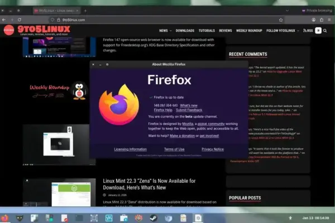Click the padlock site info icon
Screen dimensions: 335x223
click(58, 20)
